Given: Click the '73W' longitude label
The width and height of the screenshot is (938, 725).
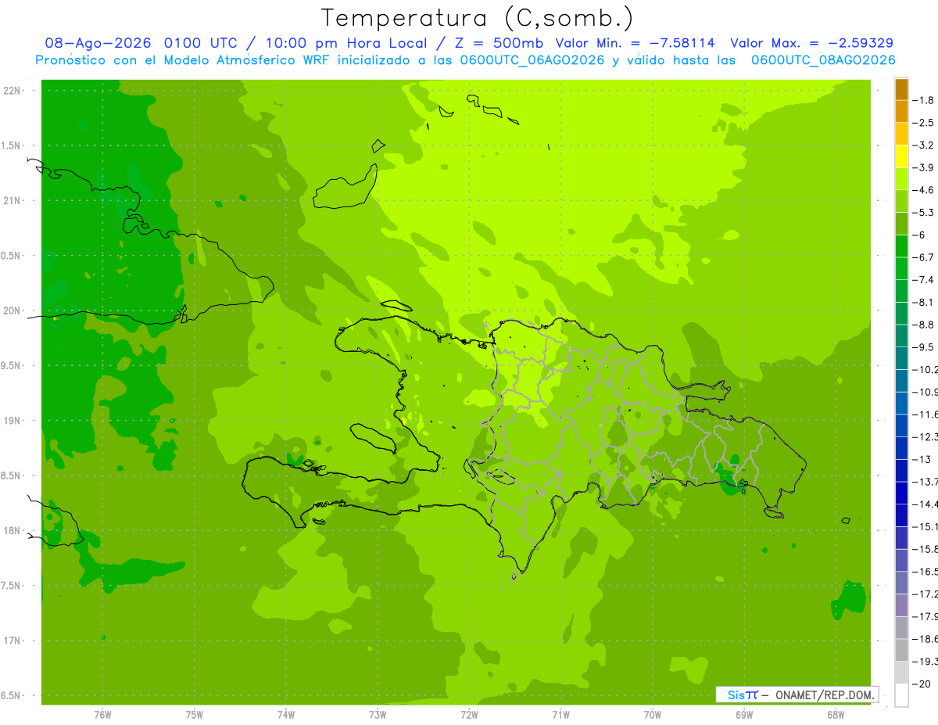Looking at the screenshot, I should pyautogui.click(x=378, y=715).
